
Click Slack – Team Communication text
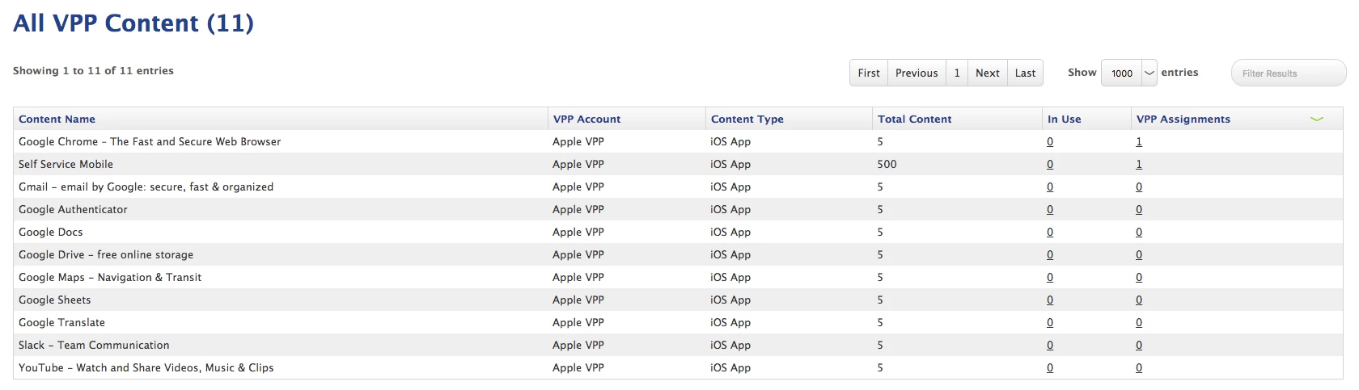click(x=94, y=345)
